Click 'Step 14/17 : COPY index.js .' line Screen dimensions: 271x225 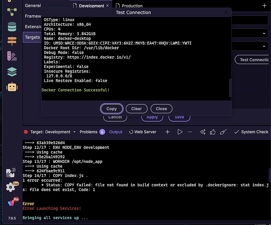tap(55, 175)
